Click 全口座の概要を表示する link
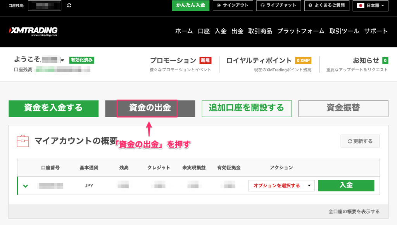397x225 pixels. 354,211
